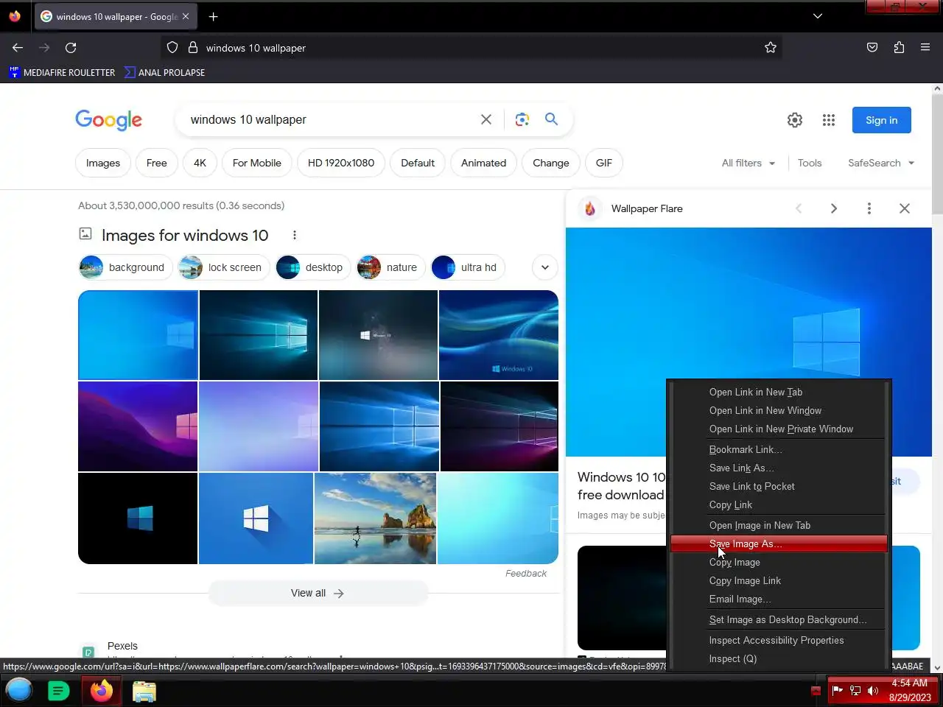The width and height of the screenshot is (943, 707).
Task: Go to next image in preview panel
Action: pos(834,208)
